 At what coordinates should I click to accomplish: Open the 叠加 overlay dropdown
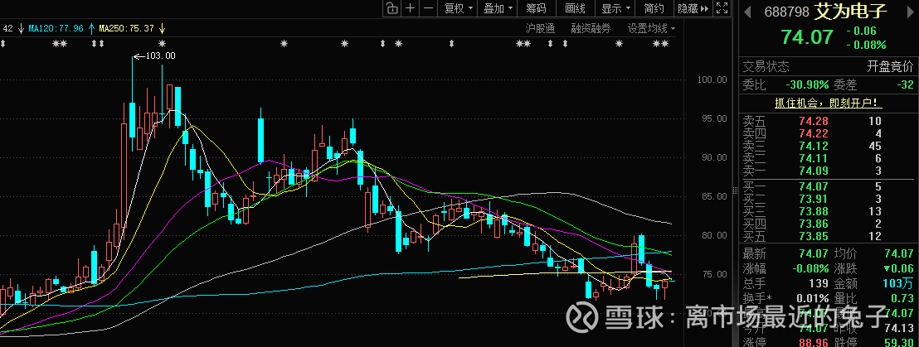(498, 8)
